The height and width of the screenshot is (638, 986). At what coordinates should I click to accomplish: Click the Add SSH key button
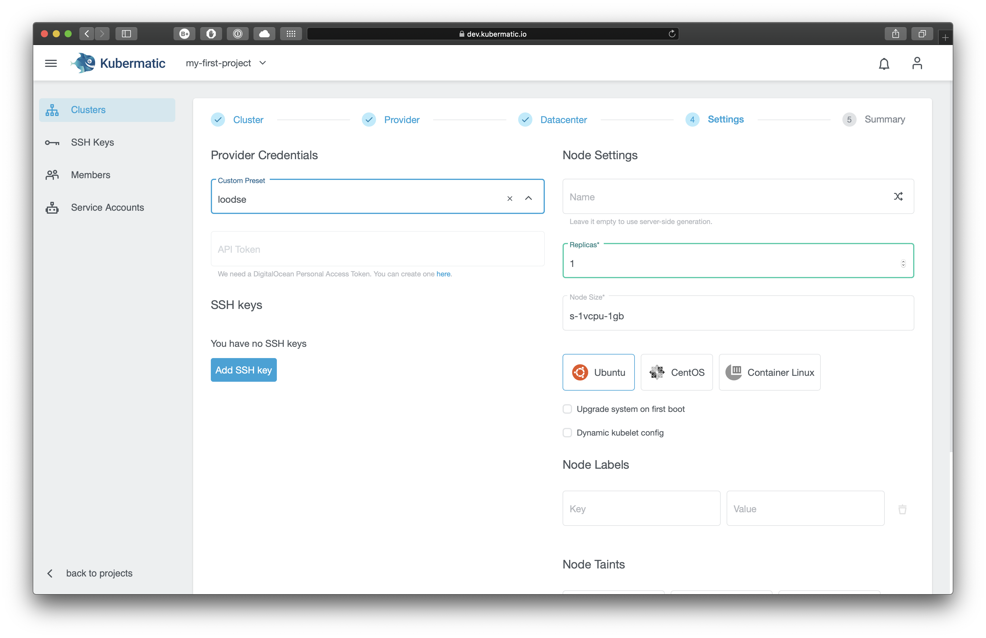[x=244, y=370]
